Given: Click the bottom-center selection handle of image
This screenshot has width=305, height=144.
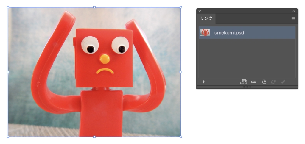Looking at the screenshot, I should pos(94,137).
